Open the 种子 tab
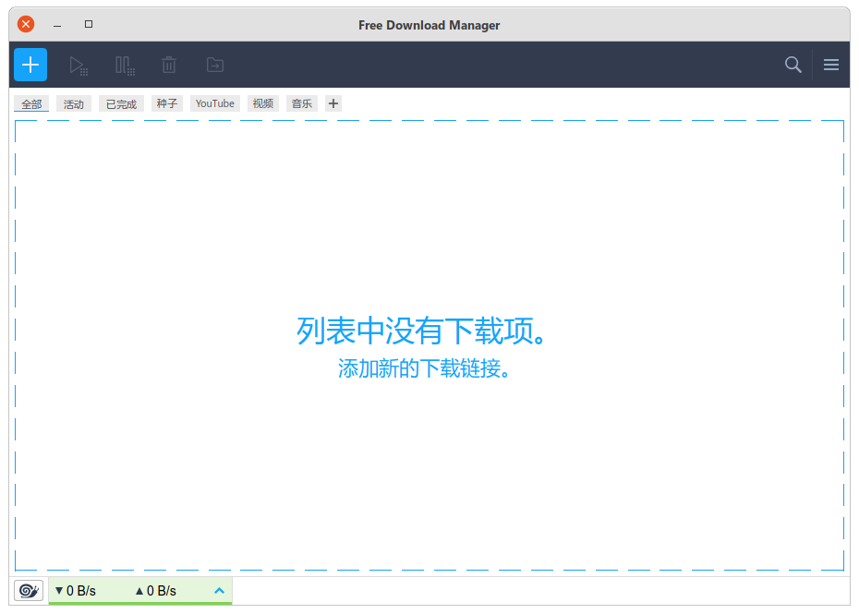 tap(166, 103)
